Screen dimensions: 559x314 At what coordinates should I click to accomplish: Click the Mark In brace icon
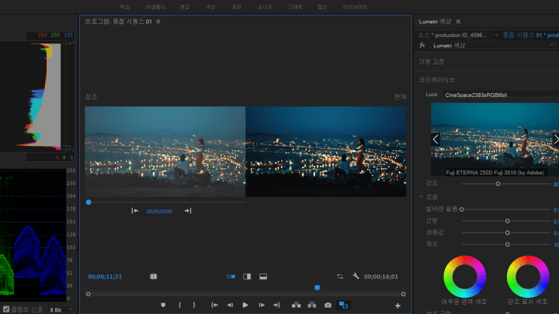click(x=179, y=305)
